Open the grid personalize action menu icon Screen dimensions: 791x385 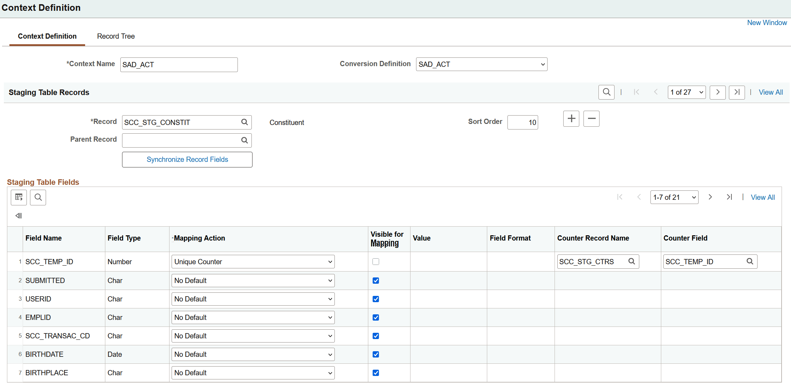tap(19, 197)
